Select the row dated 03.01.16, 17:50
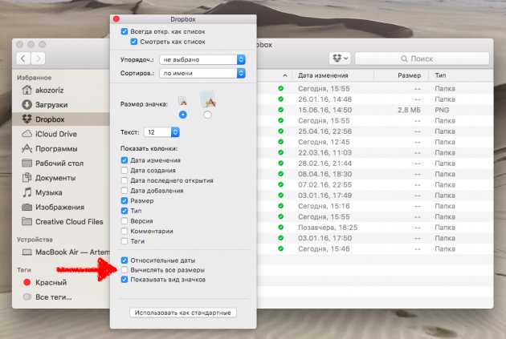506x339 pixels. (375, 238)
